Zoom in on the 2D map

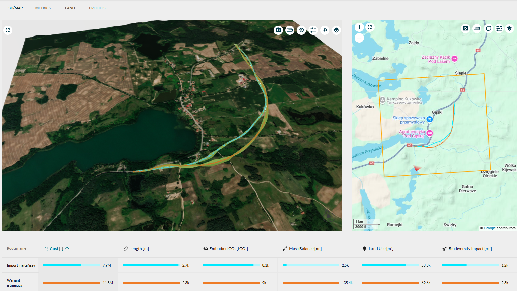[359, 27]
